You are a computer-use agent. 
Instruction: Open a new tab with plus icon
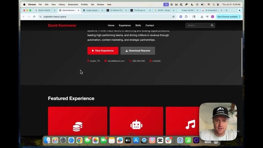click(227, 10)
